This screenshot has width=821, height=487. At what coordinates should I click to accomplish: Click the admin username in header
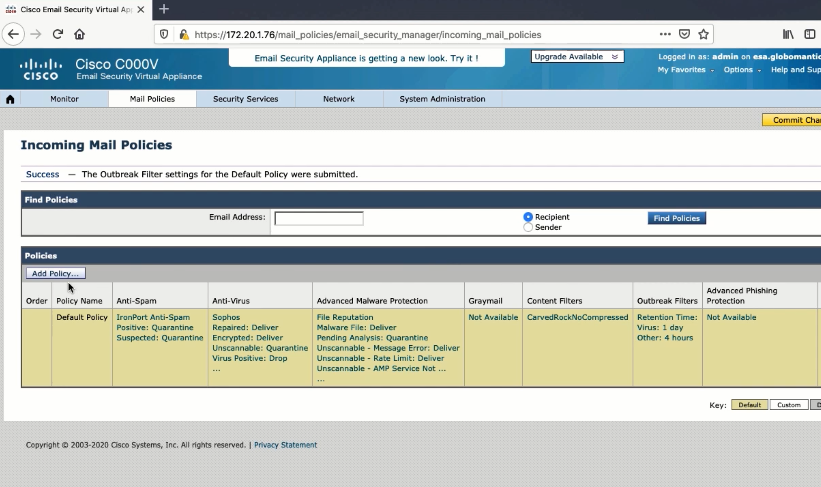[725, 57]
